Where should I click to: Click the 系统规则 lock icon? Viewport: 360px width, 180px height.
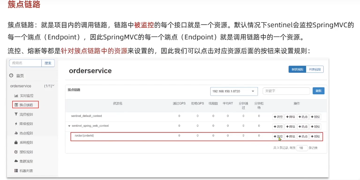pyautogui.click(x=16, y=142)
